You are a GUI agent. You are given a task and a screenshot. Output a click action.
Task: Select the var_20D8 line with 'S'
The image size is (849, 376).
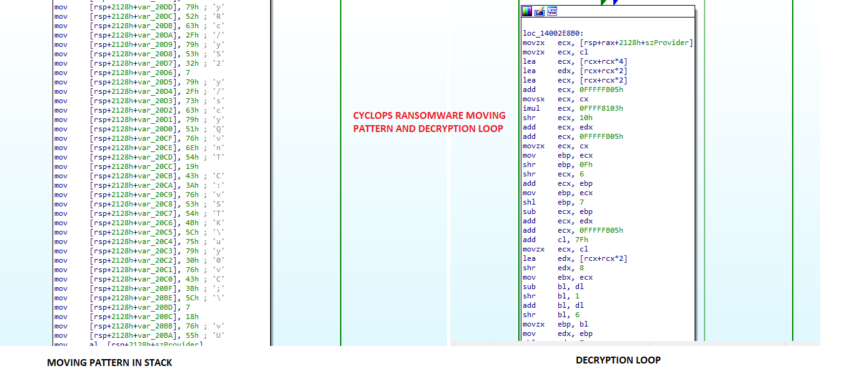coord(139,54)
